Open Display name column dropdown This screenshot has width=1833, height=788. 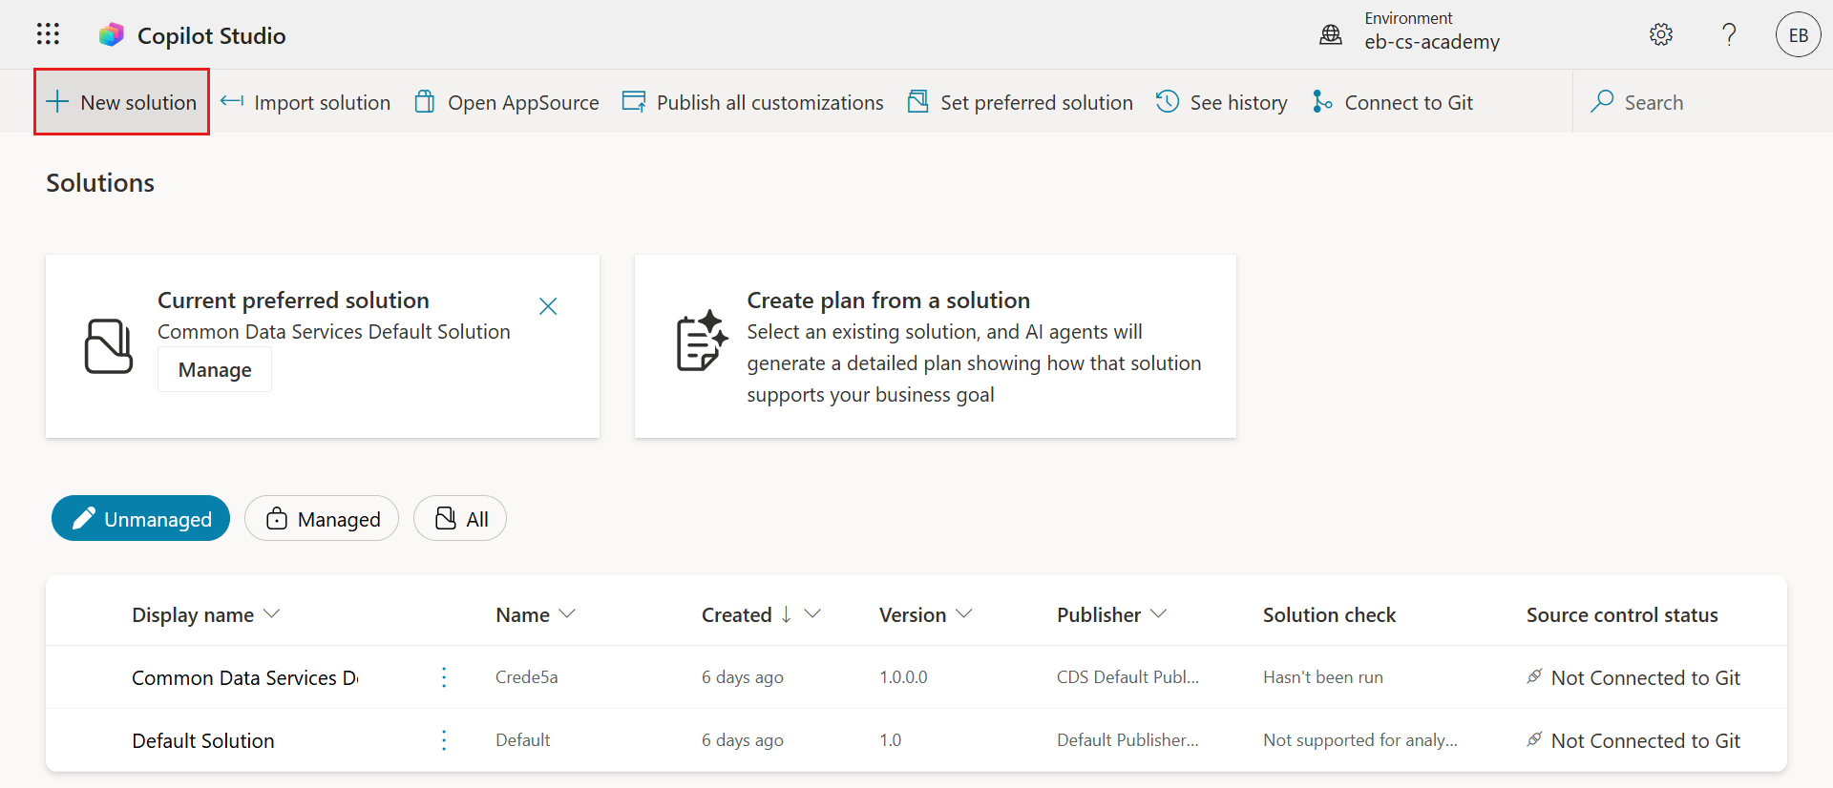[x=271, y=613]
